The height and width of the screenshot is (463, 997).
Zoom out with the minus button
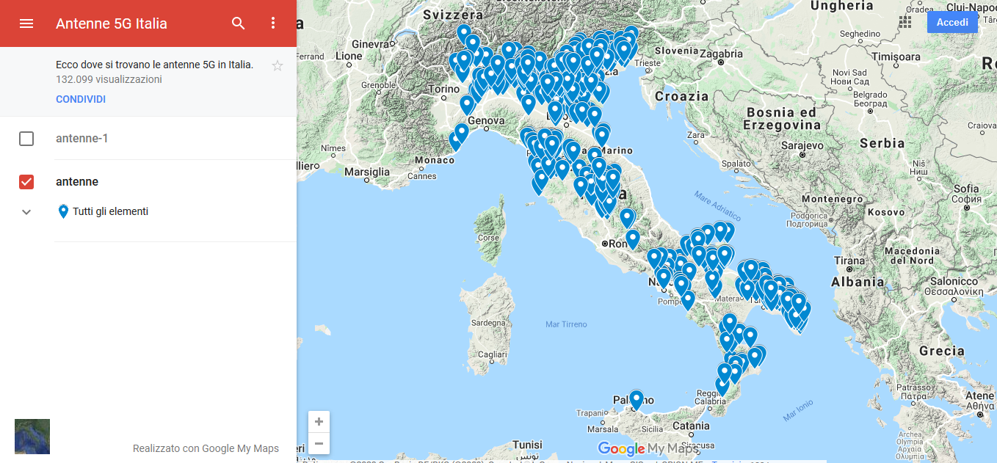pyautogui.click(x=319, y=443)
